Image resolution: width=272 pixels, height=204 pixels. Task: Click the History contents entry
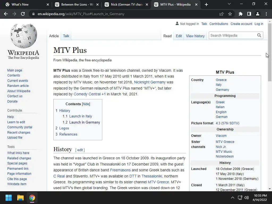[65, 111]
